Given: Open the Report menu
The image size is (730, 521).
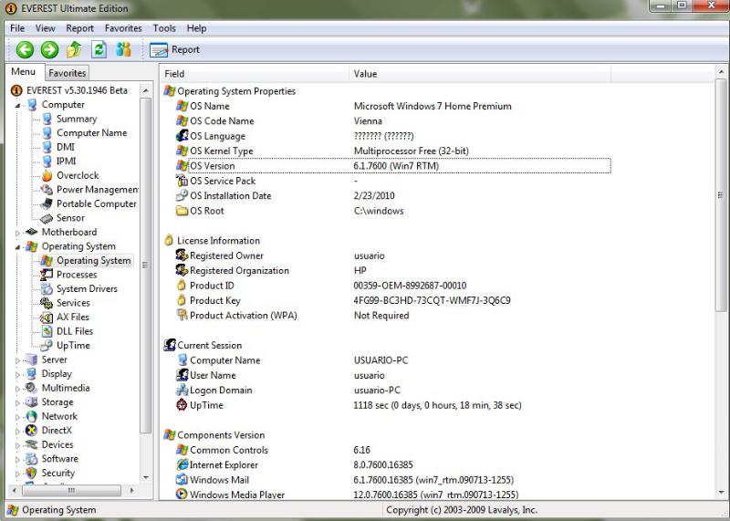Looking at the screenshot, I should coord(79,28).
